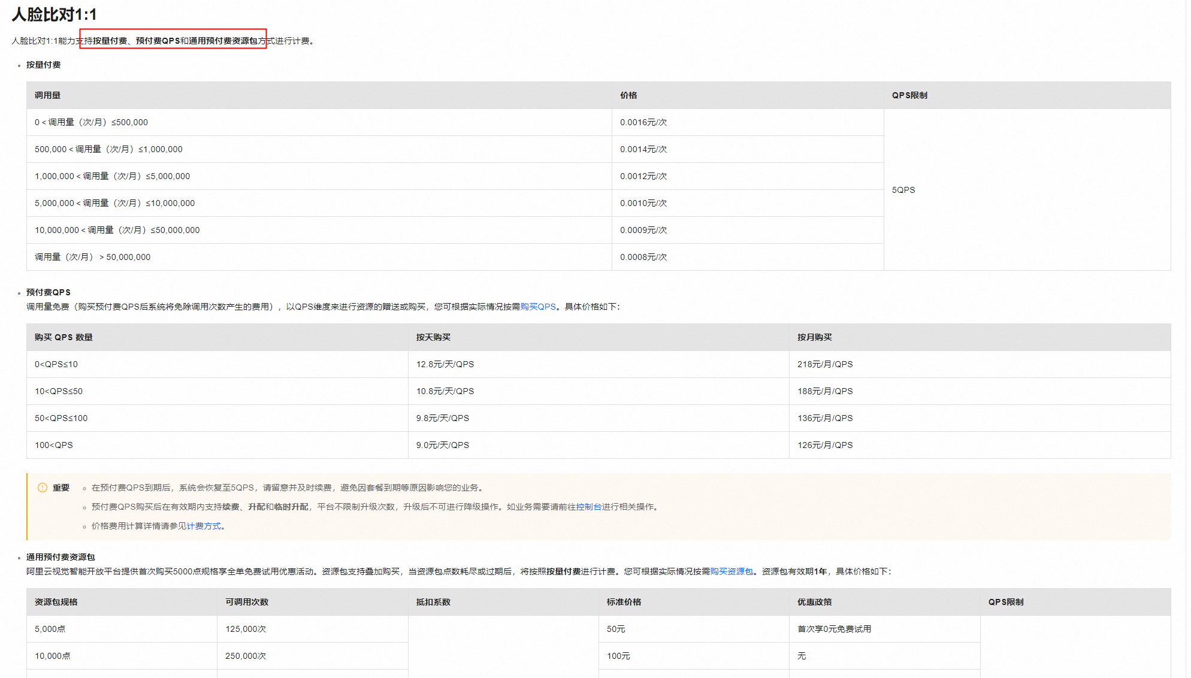1191x678 pixels.
Task: Click the 136元/月/QPS cell
Action: 980,418
